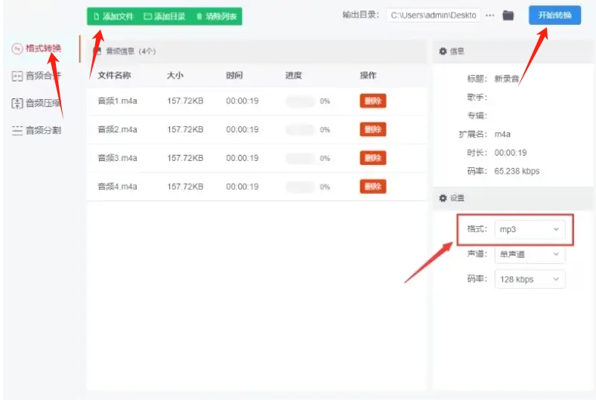Click the 大小 column header

[x=174, y=76]
